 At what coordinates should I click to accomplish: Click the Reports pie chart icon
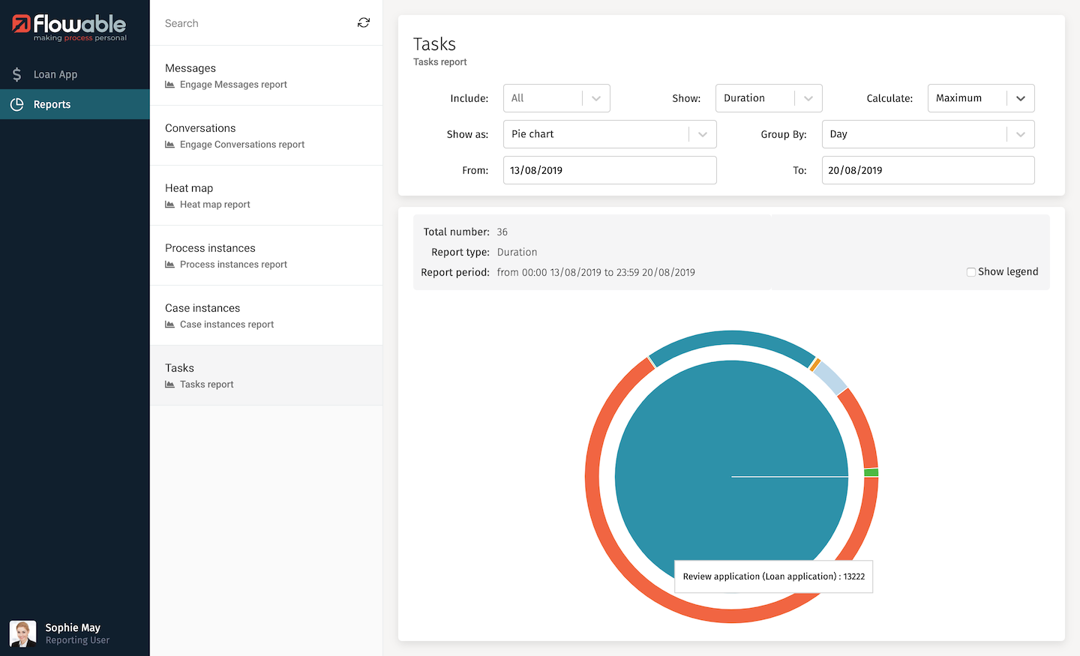[x=16, y=104]
